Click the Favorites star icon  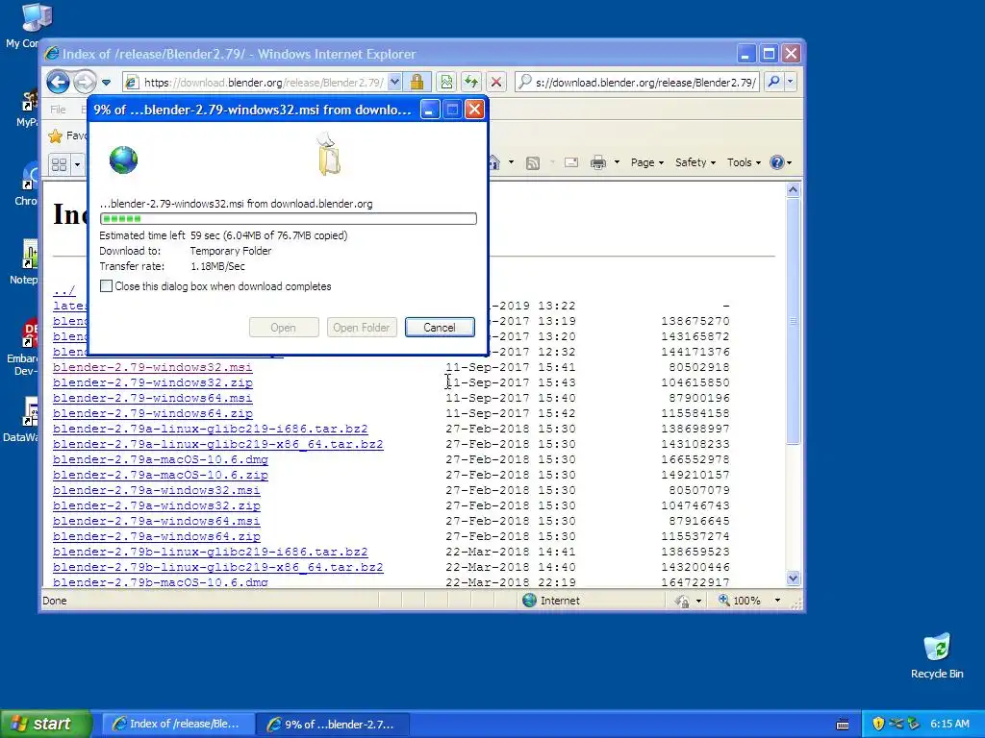coord(56,135)
